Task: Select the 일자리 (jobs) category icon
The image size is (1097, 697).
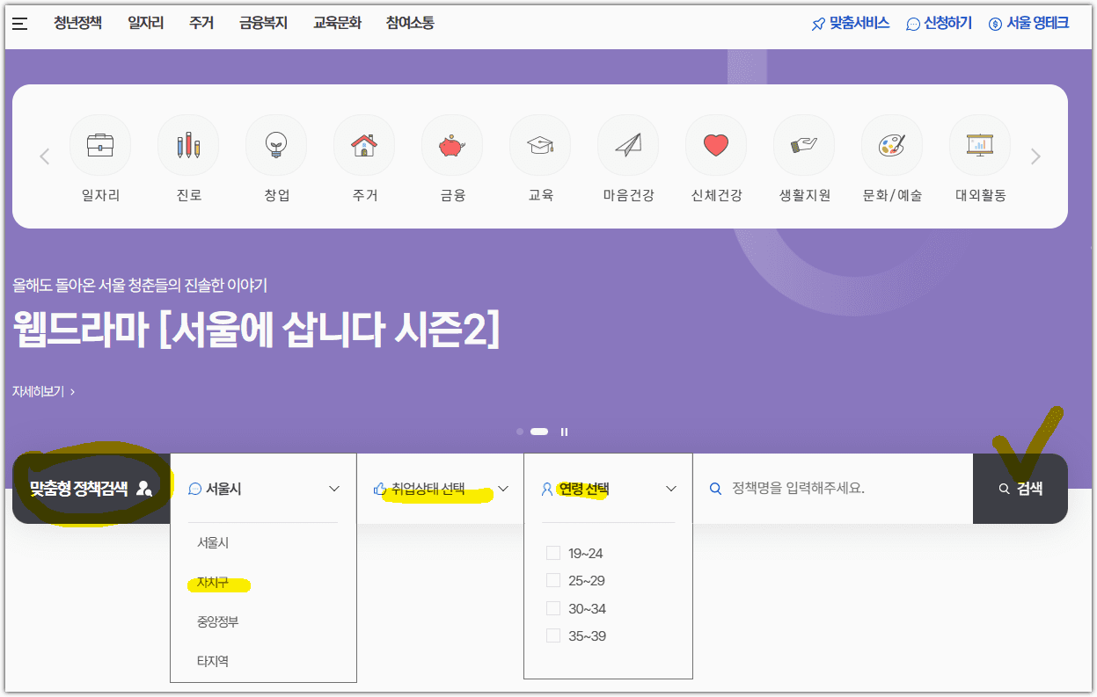Action: (99, 144)
